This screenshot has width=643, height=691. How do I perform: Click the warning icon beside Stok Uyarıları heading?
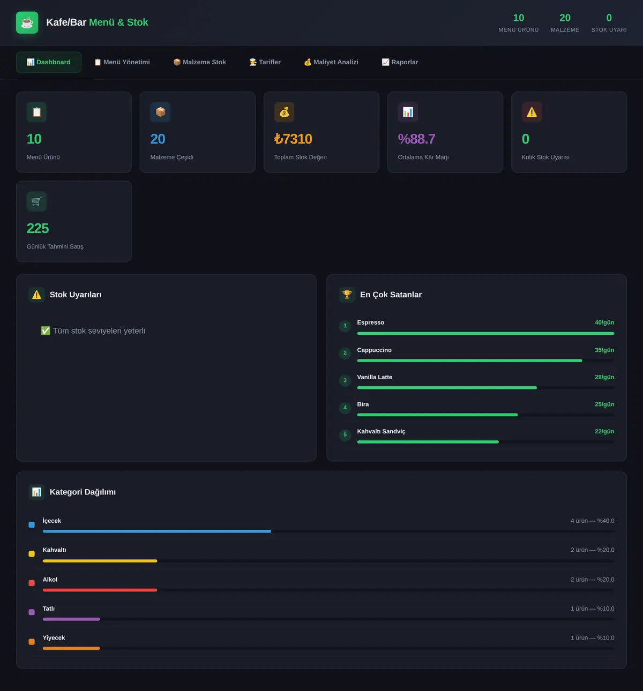click(36, 295)
